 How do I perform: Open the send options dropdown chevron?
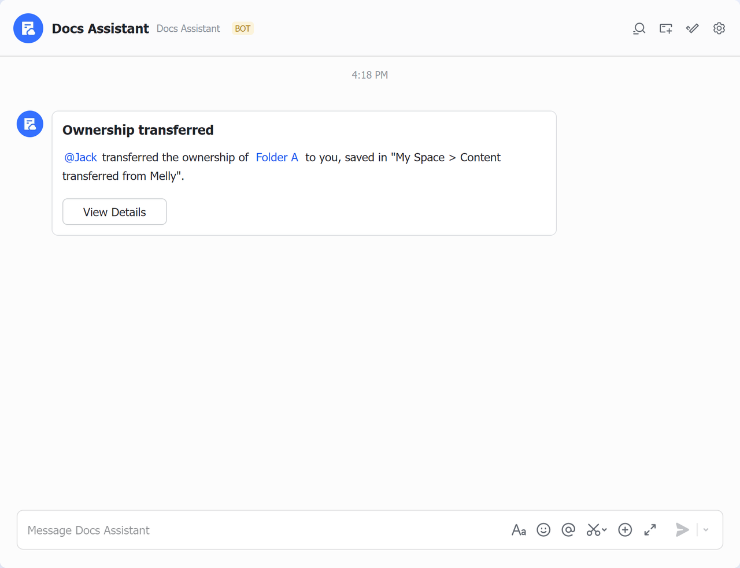(706, 530)
